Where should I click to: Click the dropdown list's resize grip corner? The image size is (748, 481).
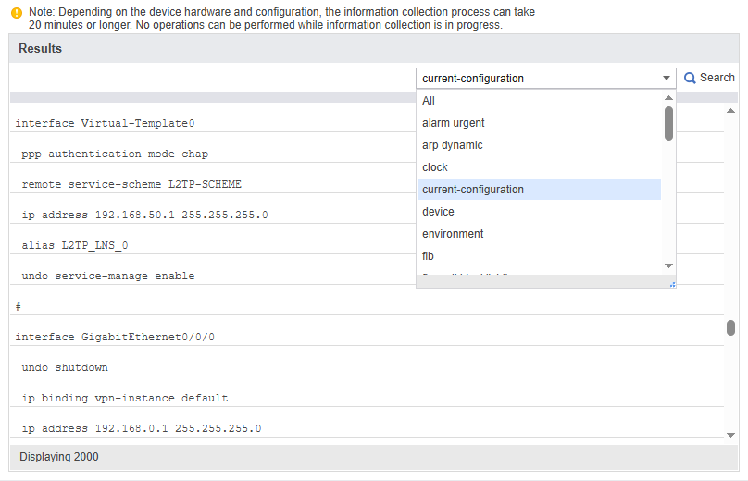(x=672, y=284)
